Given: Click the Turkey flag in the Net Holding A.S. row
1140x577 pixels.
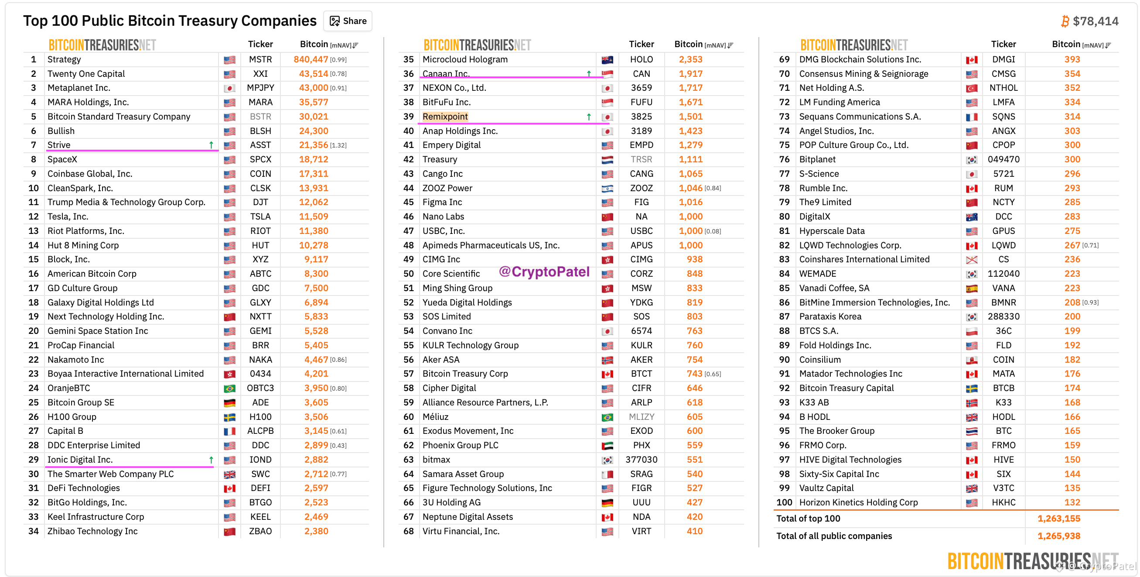Looking at the screenshot, I should (971, 88).
